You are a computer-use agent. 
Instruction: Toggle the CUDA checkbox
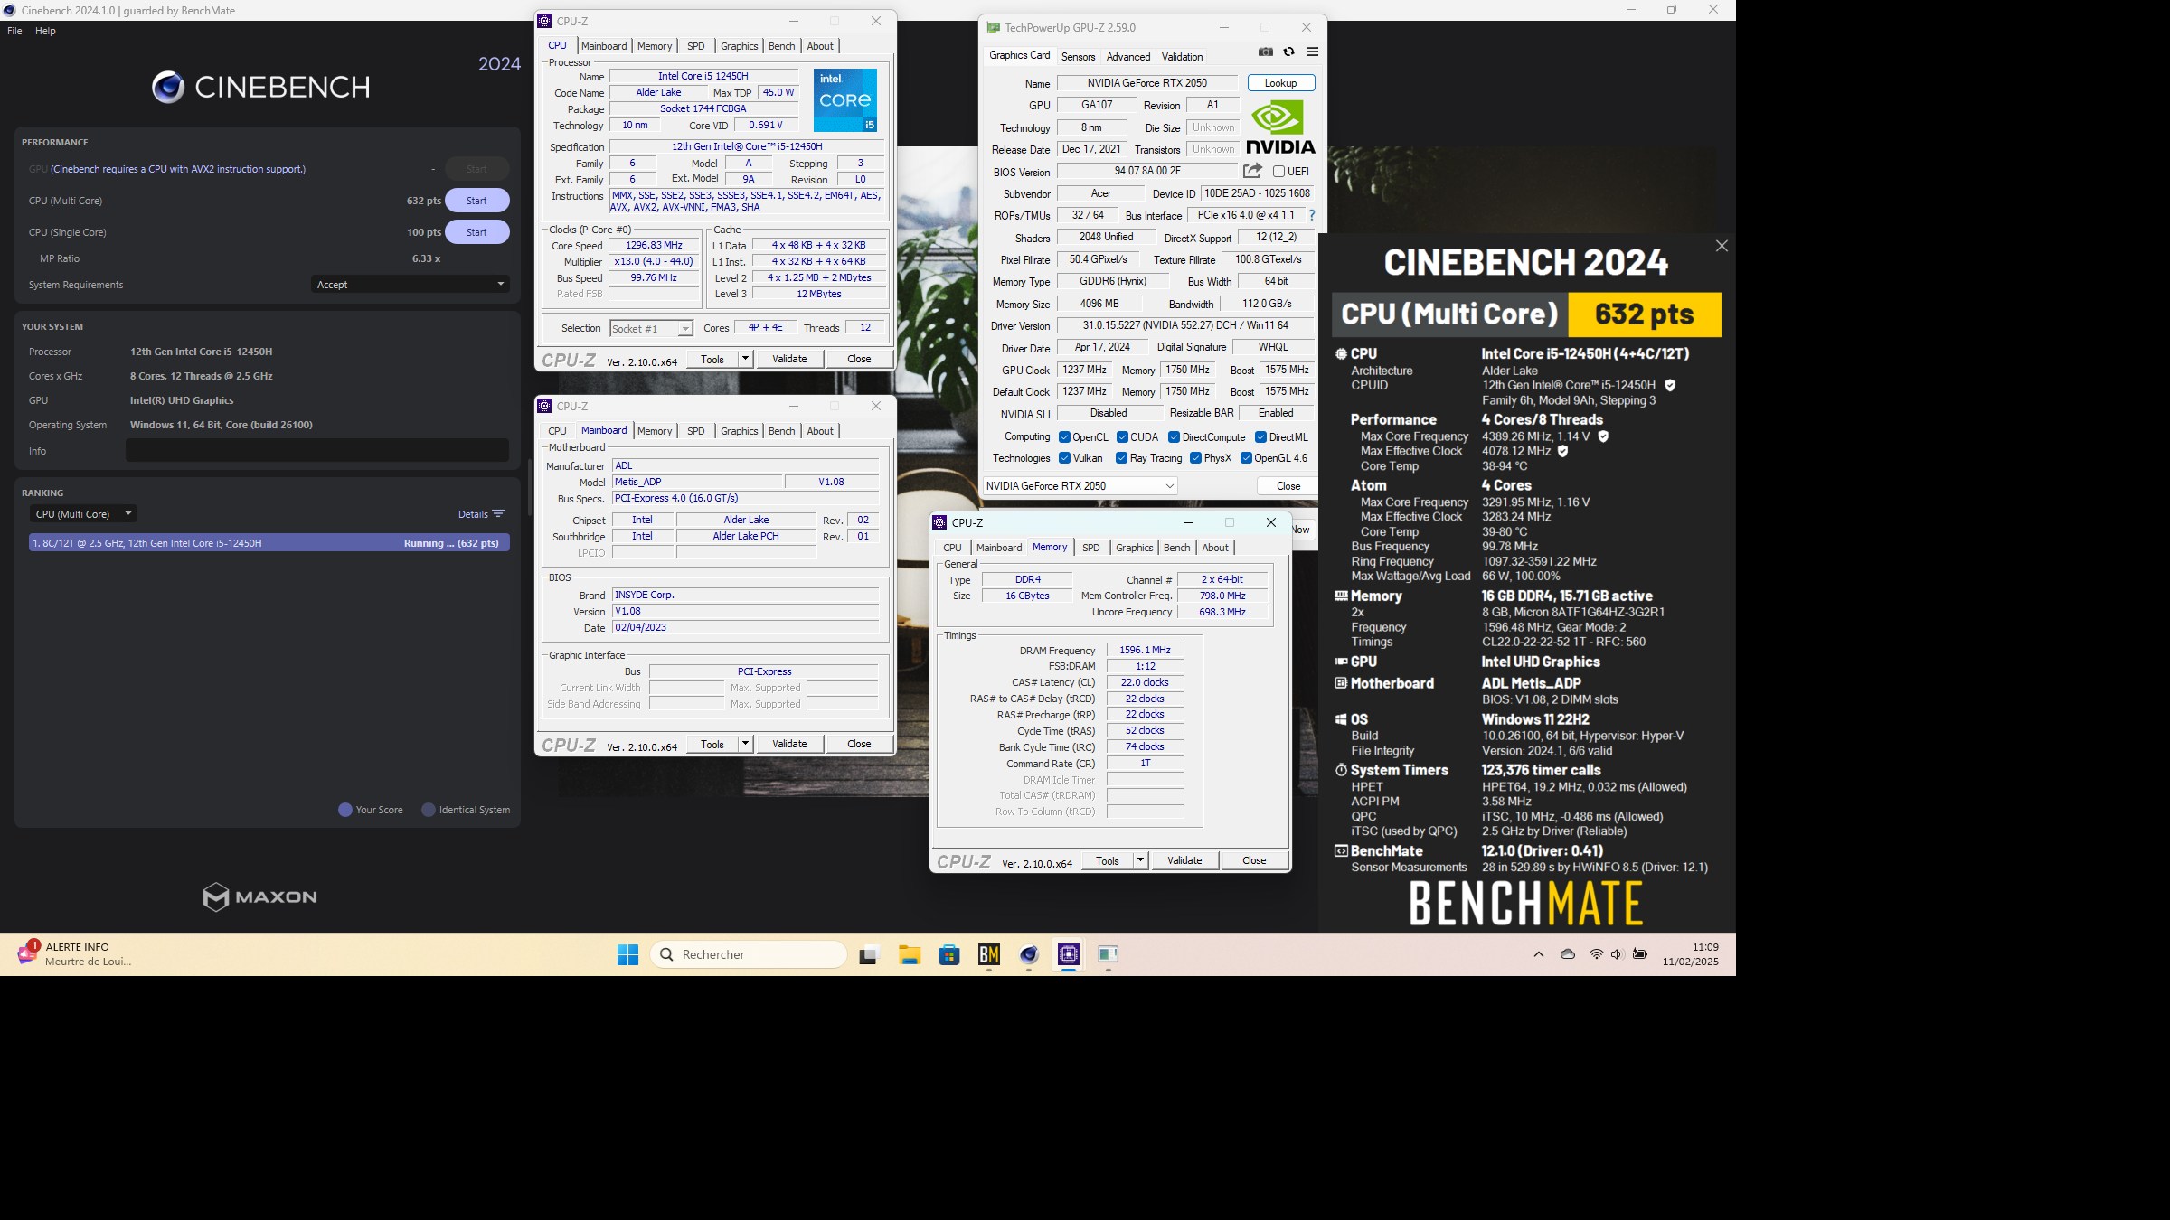tap(1122, 437)
